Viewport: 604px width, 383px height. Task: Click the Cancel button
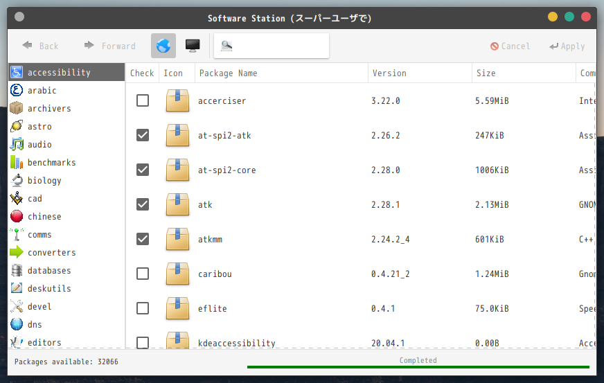click(510, 46)
